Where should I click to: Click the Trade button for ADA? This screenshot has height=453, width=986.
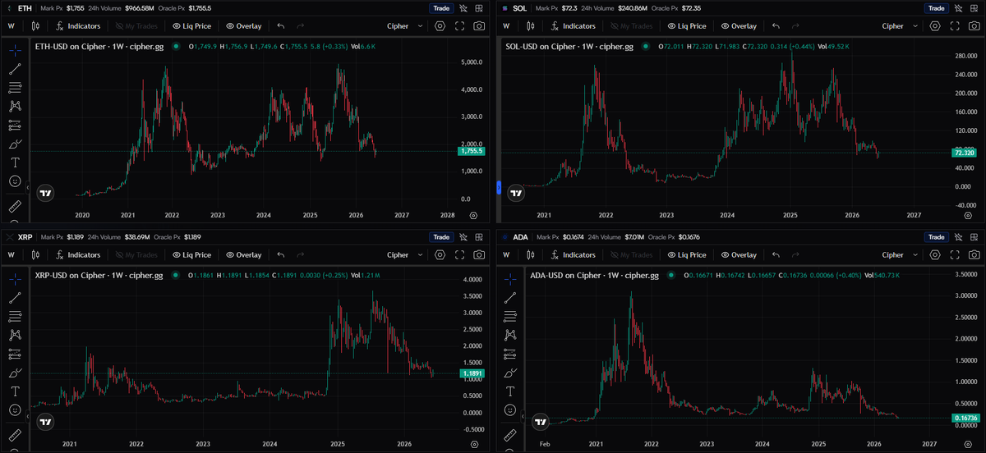click(x=937, y=237)
